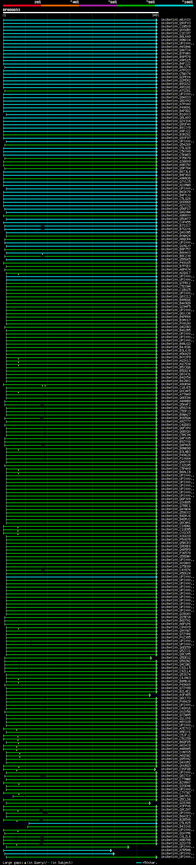Click the UniRef100_B6SK79 sequence name
Image resolution: width=196 pixels, height=865 pixels.
176,192
